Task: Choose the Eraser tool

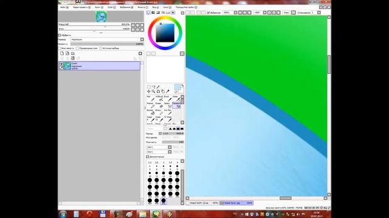Action: (159, 105)
